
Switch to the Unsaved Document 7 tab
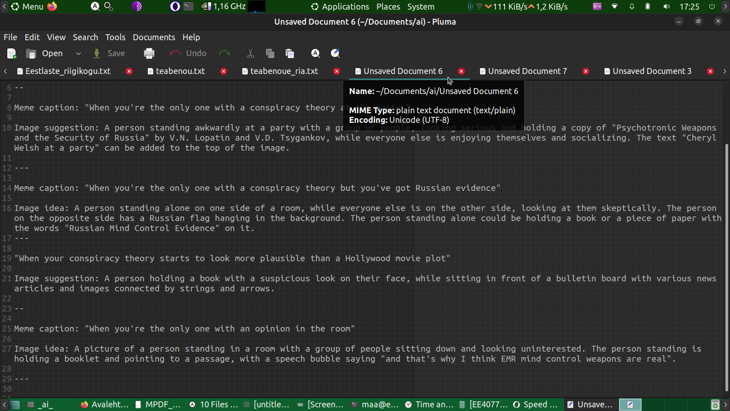(x=527, y=71)
